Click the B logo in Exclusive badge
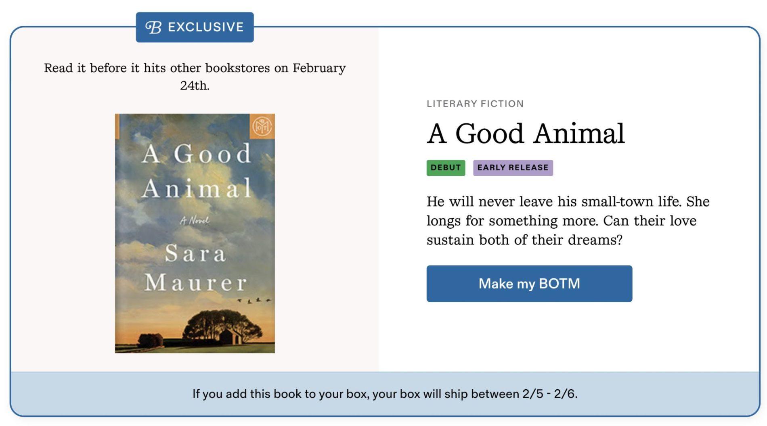The height and width of the screenshot is (426, 767). 153,27
